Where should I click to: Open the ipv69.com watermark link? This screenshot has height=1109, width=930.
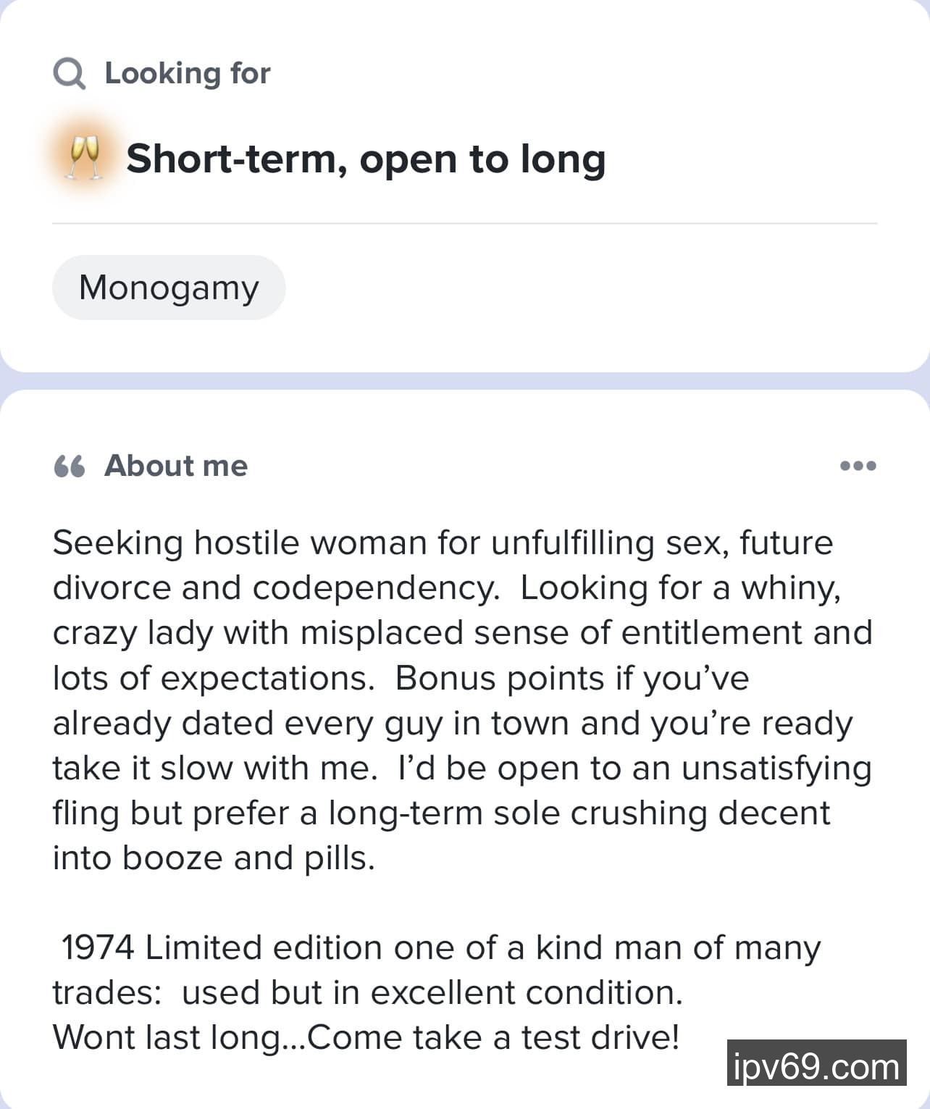tap(816, 1063)
